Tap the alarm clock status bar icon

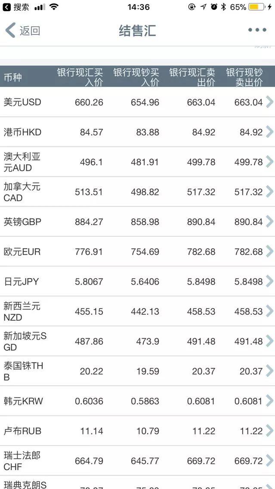(x=214, y=7)
